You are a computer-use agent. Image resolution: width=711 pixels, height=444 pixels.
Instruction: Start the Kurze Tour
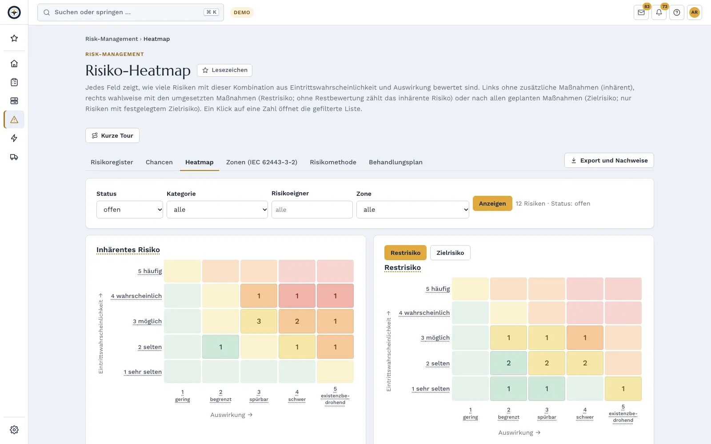click(112, 135)
